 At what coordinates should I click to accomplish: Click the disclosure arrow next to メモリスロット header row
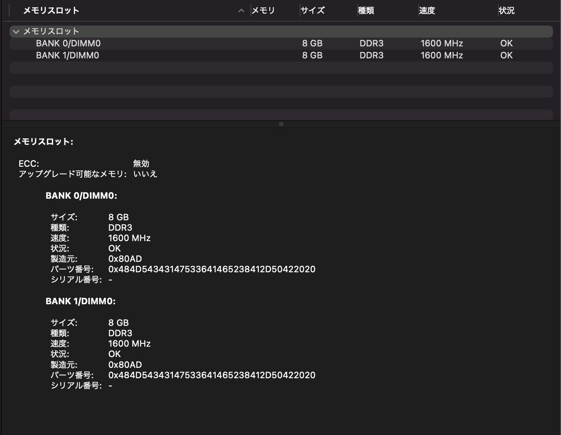(16, 31)
